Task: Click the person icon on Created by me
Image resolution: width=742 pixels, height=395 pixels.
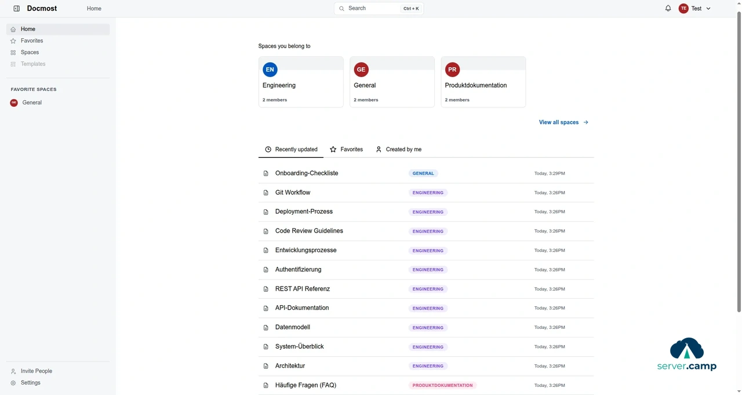Action: click(379, 150)
